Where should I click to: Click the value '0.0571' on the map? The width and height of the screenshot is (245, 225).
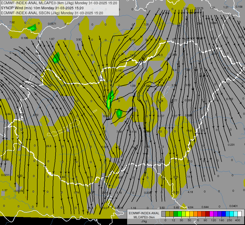point(52,24)
